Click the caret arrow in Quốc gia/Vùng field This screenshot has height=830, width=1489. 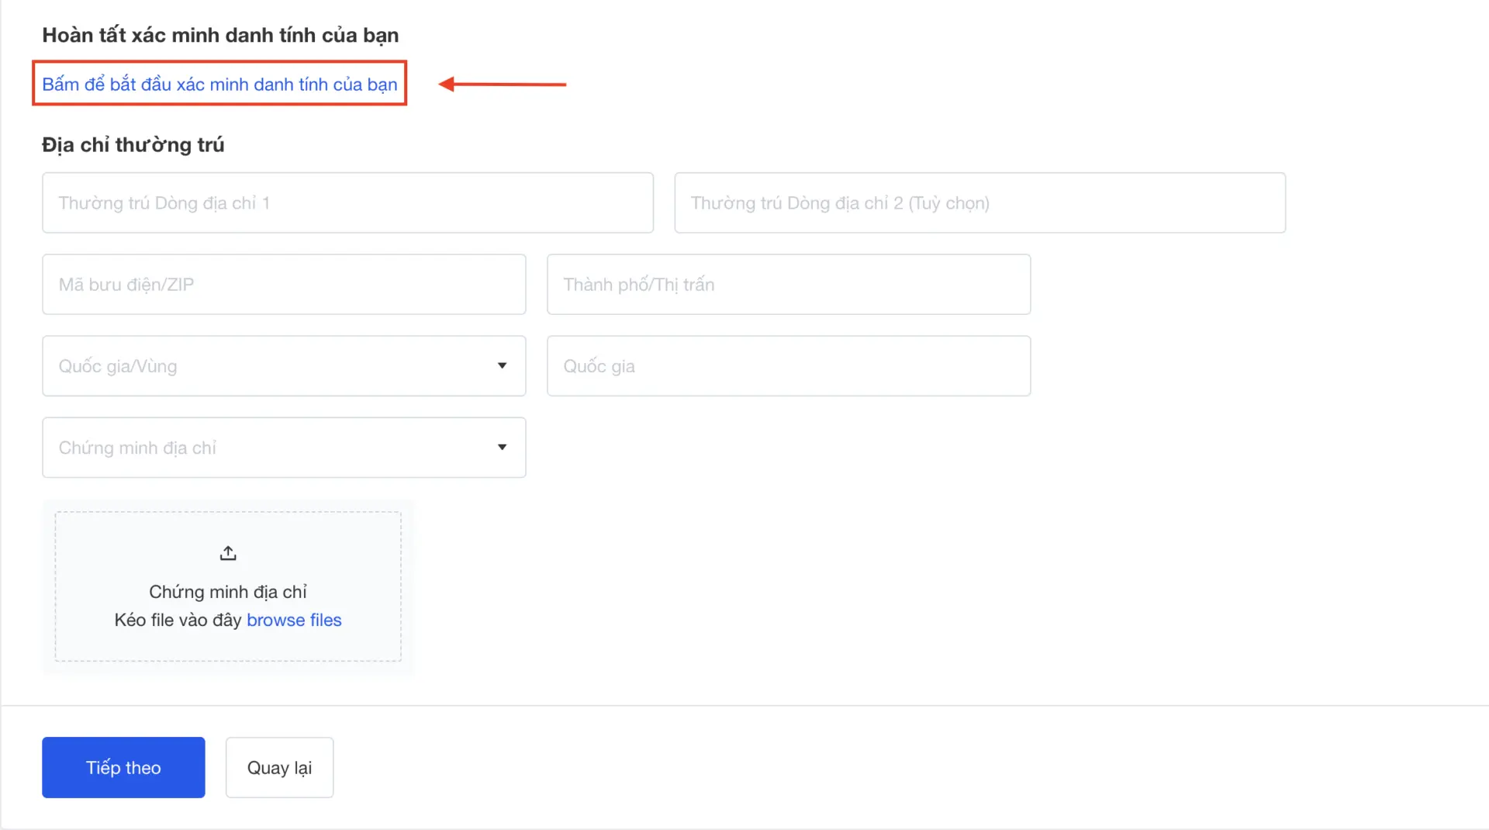(502, 365)
